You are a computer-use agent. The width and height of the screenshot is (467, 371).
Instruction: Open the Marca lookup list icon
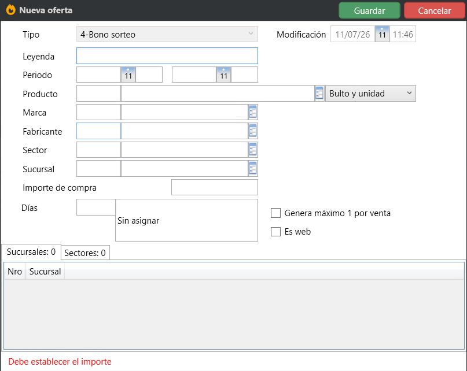click(x=253, y=112)
